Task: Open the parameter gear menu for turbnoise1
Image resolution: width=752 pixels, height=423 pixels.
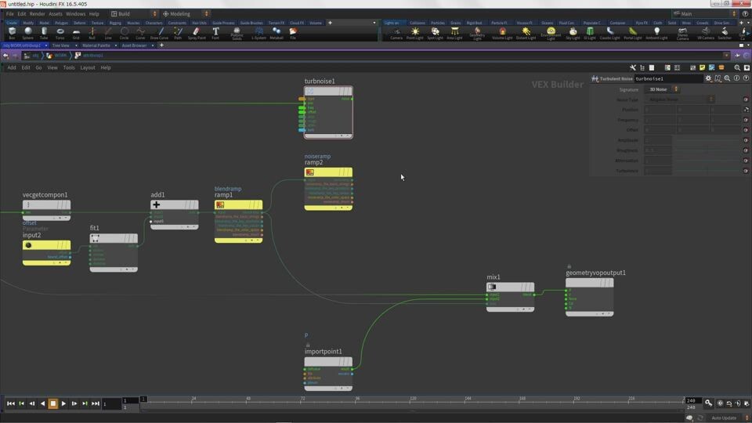Action: click(709, 78)
